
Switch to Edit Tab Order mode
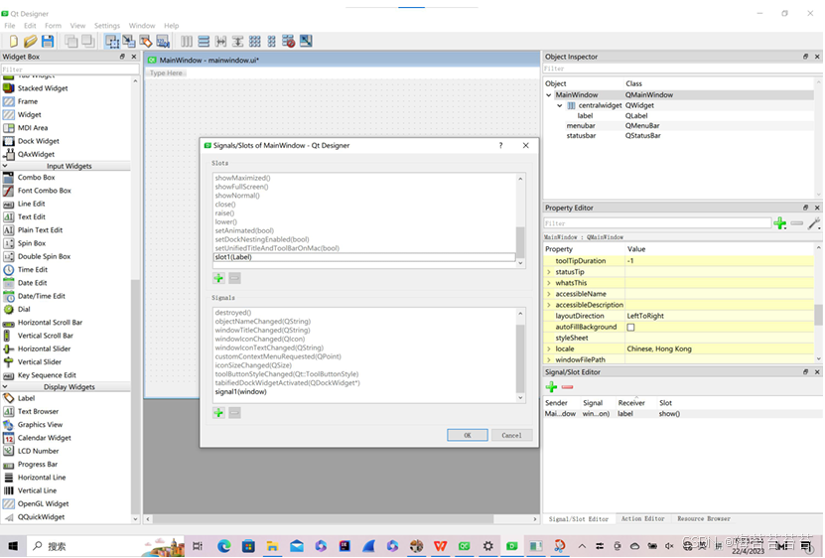coord(163,41)
